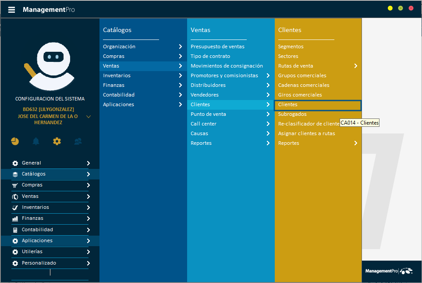Select Clientes in the Ventas panel
Screen dimensions: 422x283
click(x=231, y=104)
